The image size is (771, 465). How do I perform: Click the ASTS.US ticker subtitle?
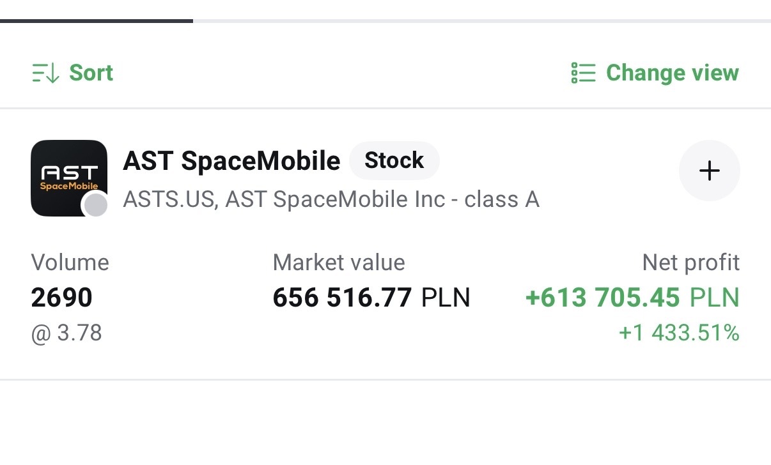coord(331,200)
